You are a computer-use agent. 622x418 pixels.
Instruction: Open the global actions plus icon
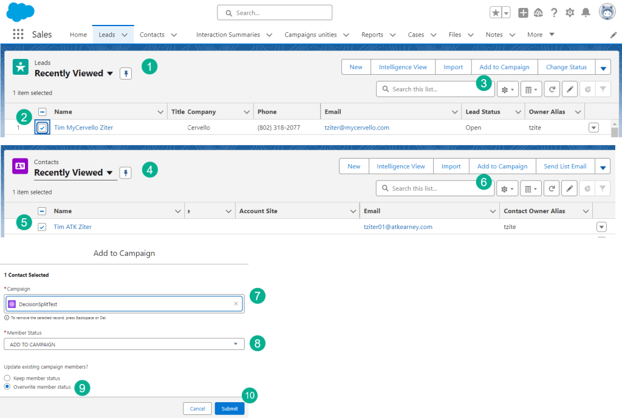click(523, 12)
